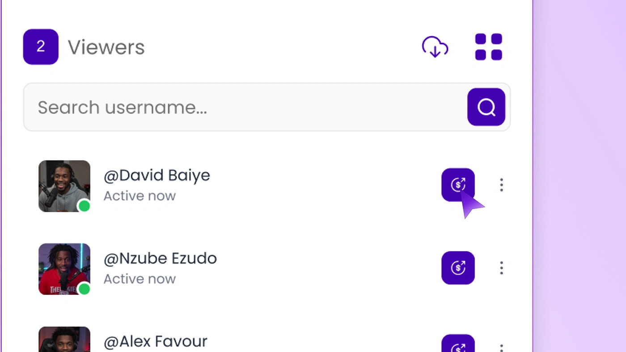Send money to David Baiye

458,184
